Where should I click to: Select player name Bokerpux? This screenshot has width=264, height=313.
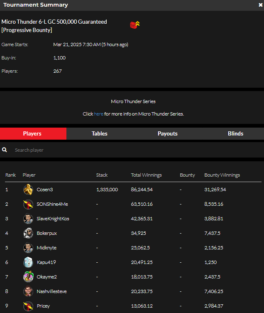tap(47, 233)
